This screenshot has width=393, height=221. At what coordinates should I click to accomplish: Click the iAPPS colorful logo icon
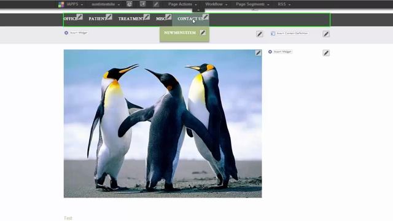coord(61,4)
